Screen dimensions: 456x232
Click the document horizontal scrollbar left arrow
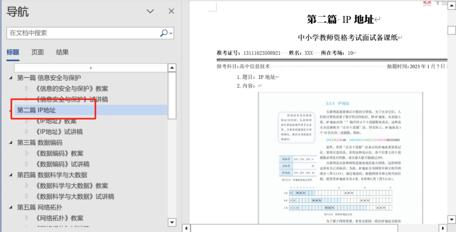click(x=186, y=228)
